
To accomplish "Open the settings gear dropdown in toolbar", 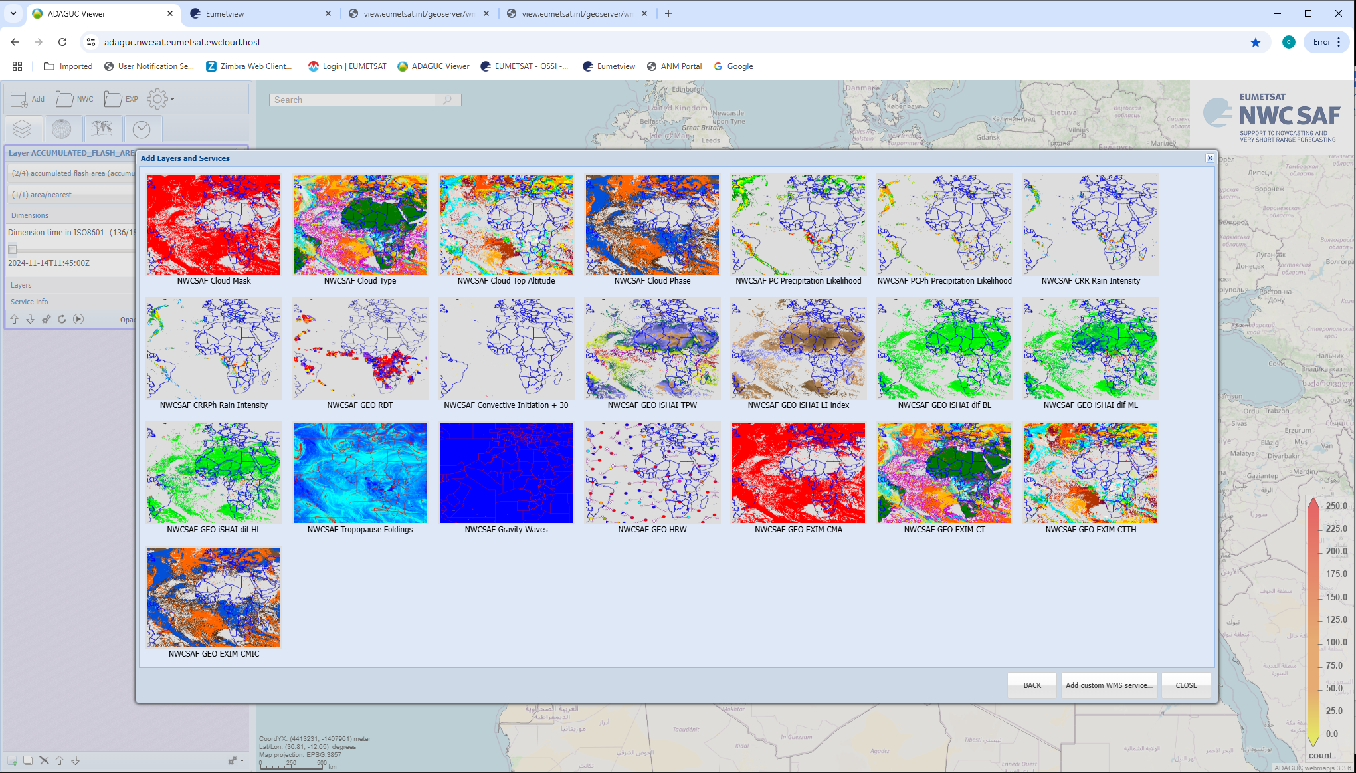I will pyautogui.click(x=160, y=100).
